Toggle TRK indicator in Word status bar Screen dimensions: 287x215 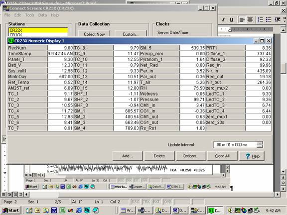(x=146, y=202)
